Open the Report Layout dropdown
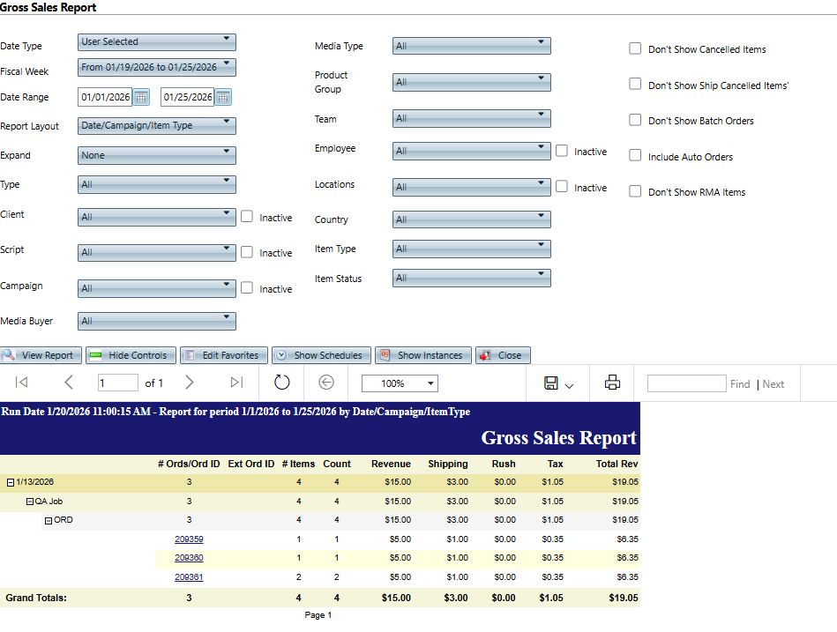 click(x=156, y=126)
